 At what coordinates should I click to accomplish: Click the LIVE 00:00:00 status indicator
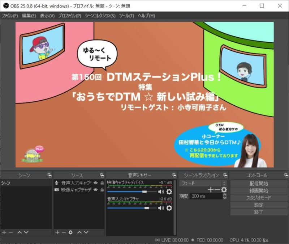click(x=172, y=240)
